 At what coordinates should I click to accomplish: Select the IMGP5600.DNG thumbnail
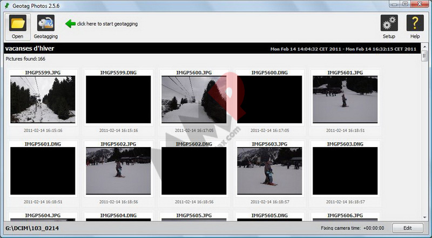(x=269, y=100)
